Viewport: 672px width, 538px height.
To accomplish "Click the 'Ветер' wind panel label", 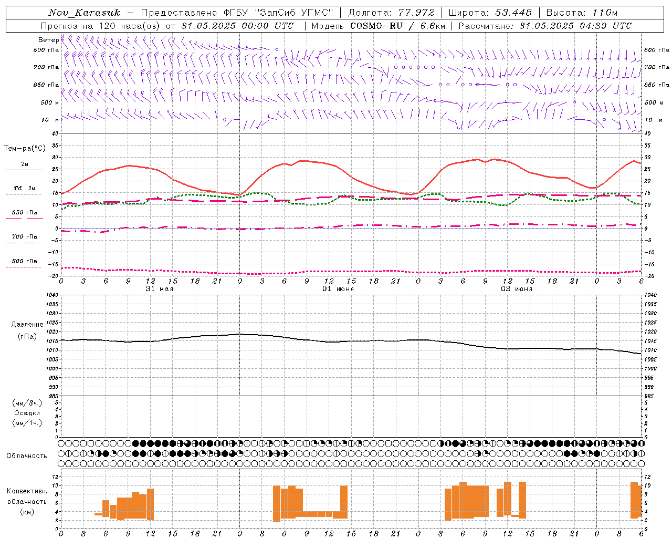I will pos(48,40).
